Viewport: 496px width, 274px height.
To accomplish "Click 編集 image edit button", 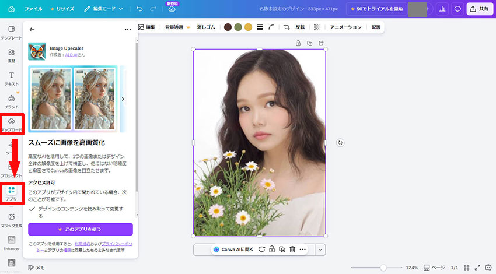I will [147, 27].
